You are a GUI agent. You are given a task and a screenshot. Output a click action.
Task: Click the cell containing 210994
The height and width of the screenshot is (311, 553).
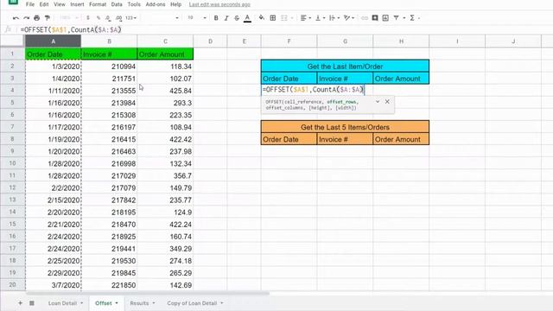point(110,67)
